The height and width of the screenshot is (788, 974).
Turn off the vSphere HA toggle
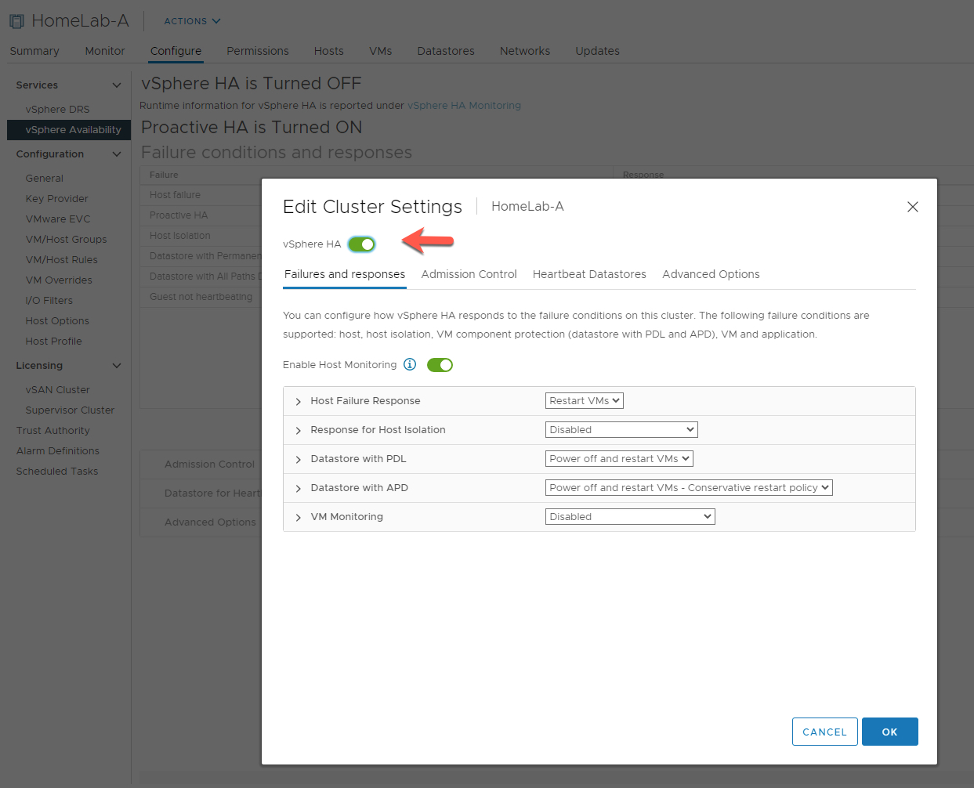click(361, 244)
